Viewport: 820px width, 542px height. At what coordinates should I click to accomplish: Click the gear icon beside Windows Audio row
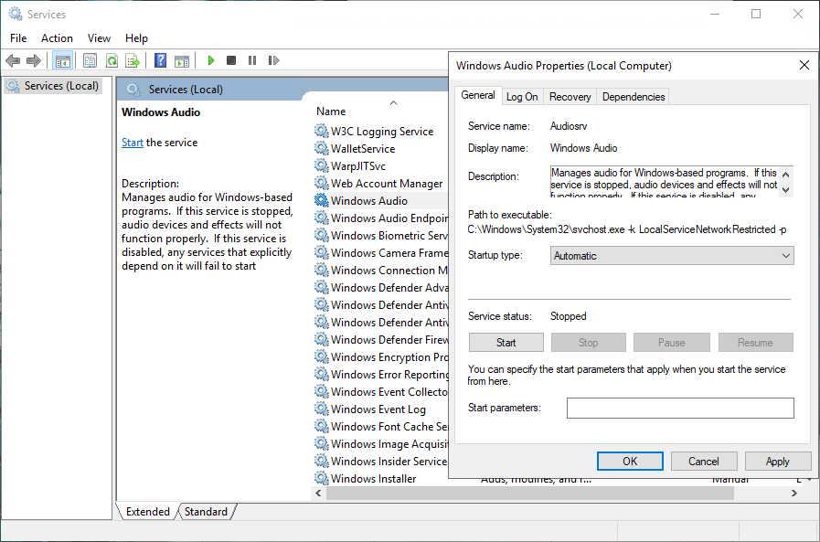tap(321, 200)
